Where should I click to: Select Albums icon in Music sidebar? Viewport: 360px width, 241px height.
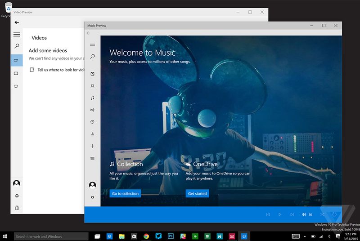[93, 74]
